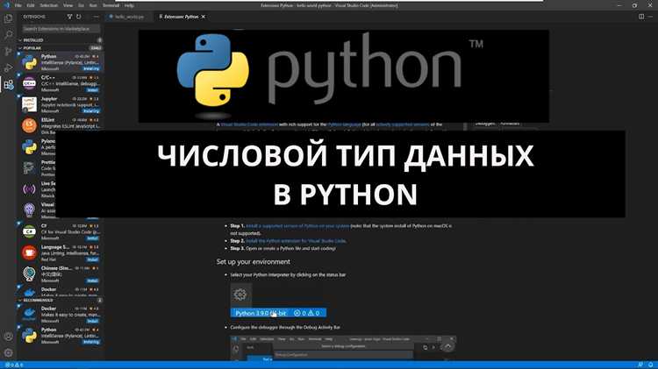This screenshot has height=369, width=658.
Task: Open the Accounts icon in activity bar
Action: (9, 337)
